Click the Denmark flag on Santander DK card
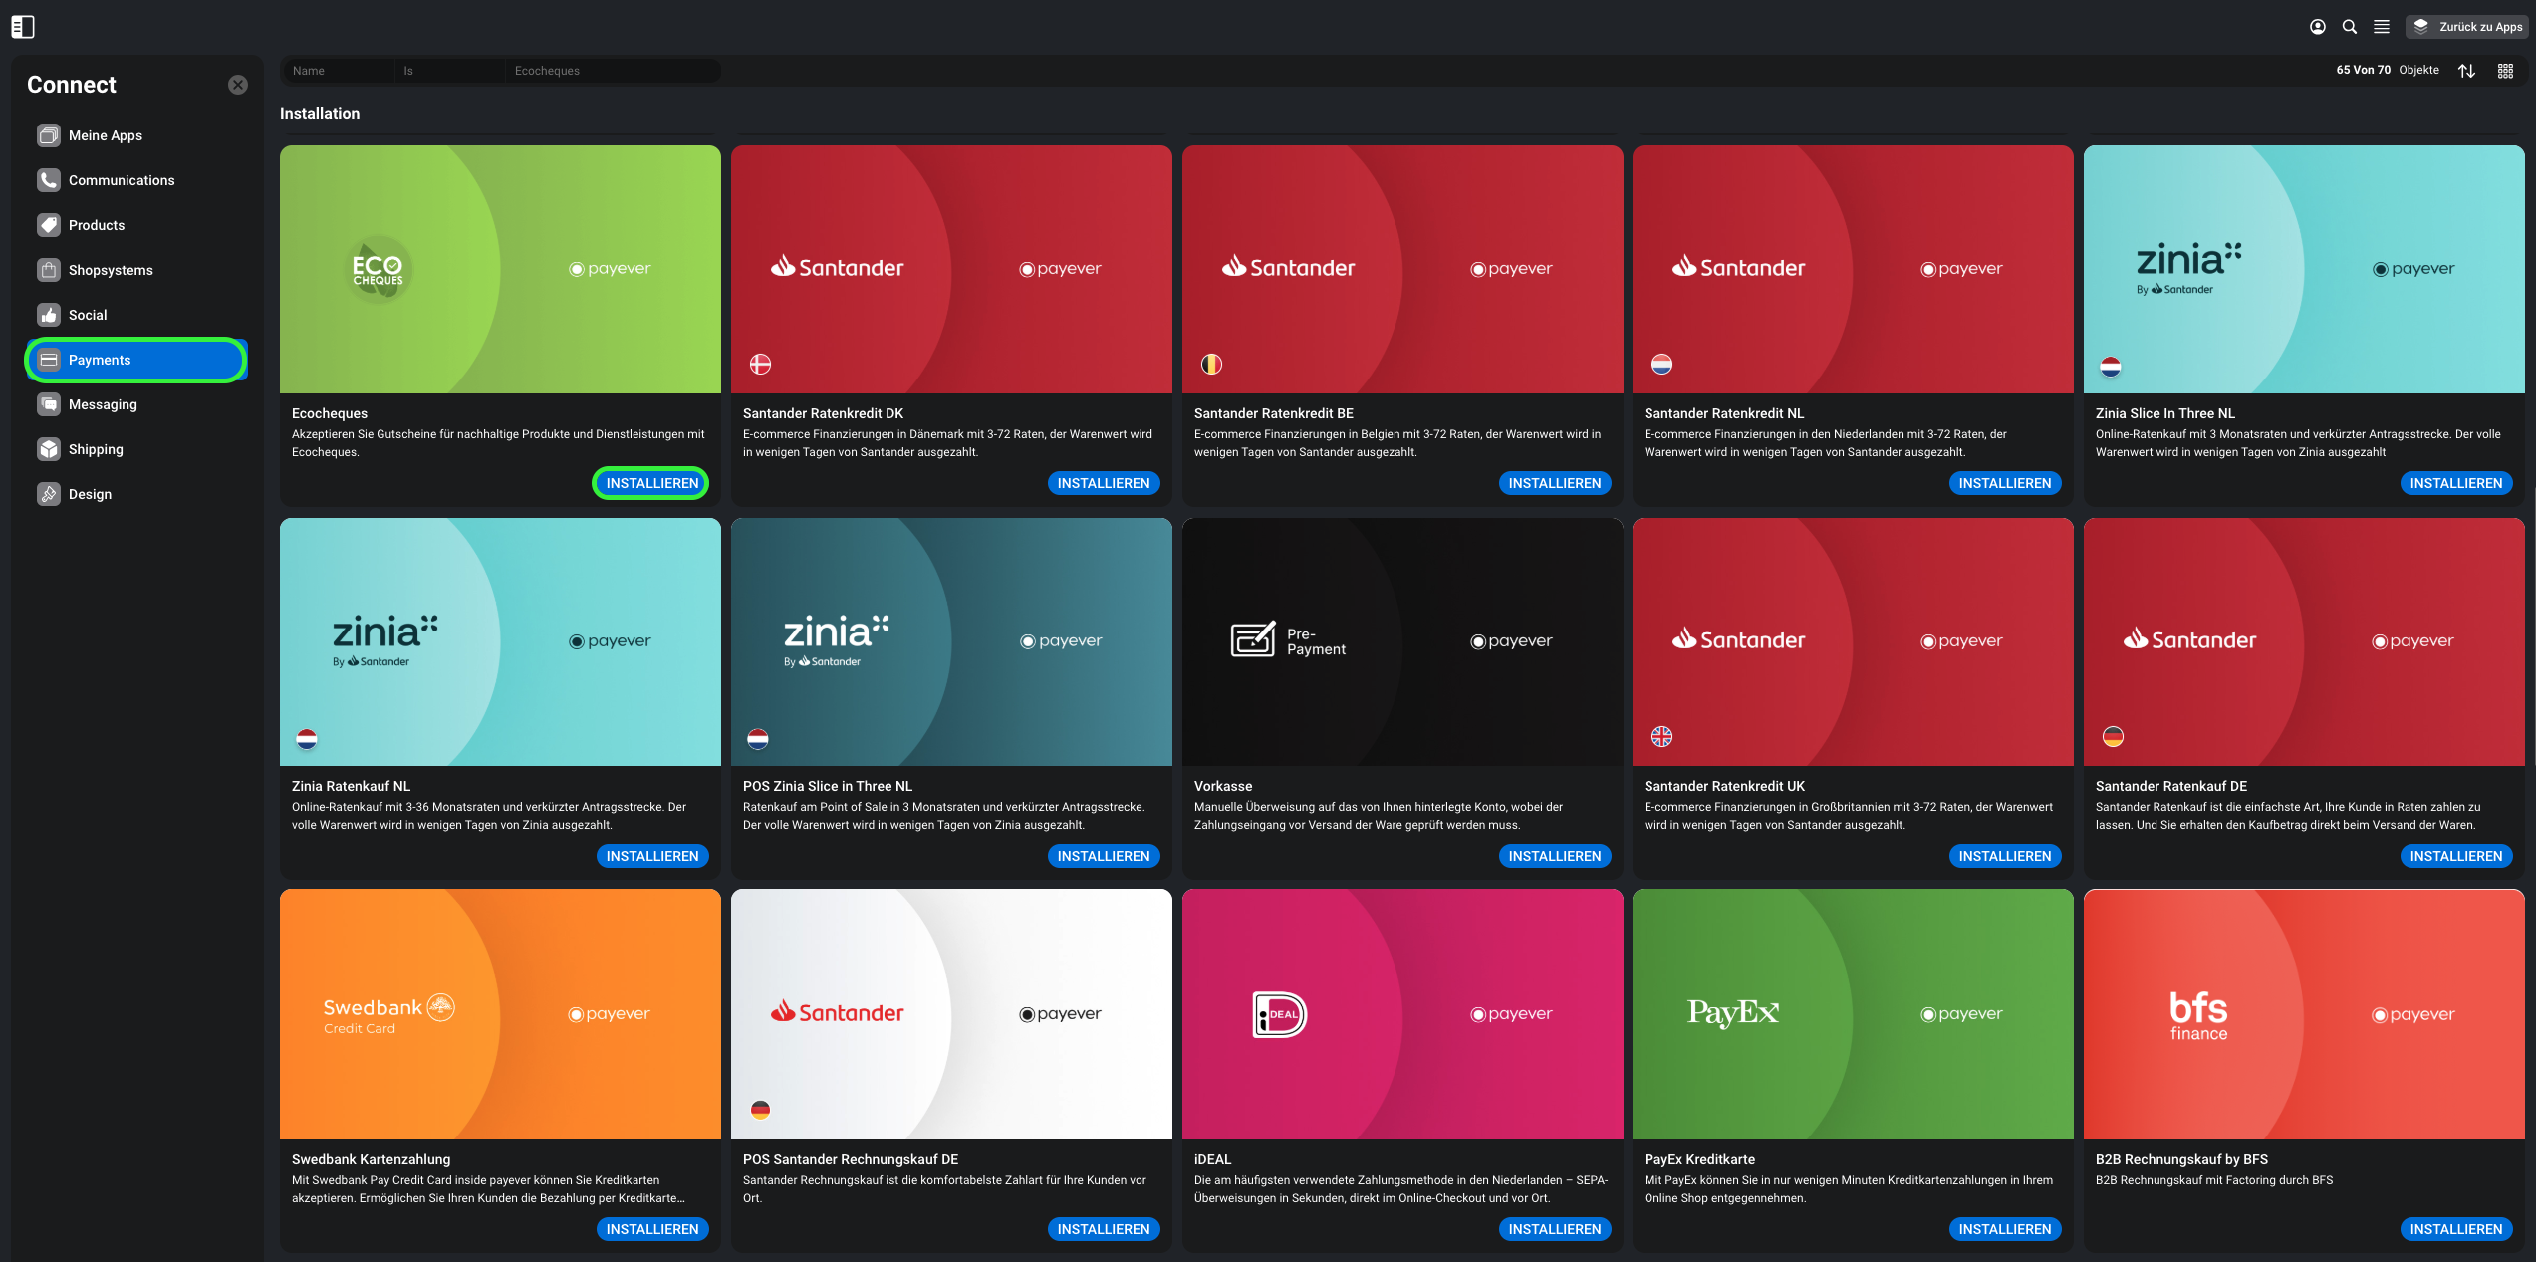Screen dimensions: 2536x1262 760,365
